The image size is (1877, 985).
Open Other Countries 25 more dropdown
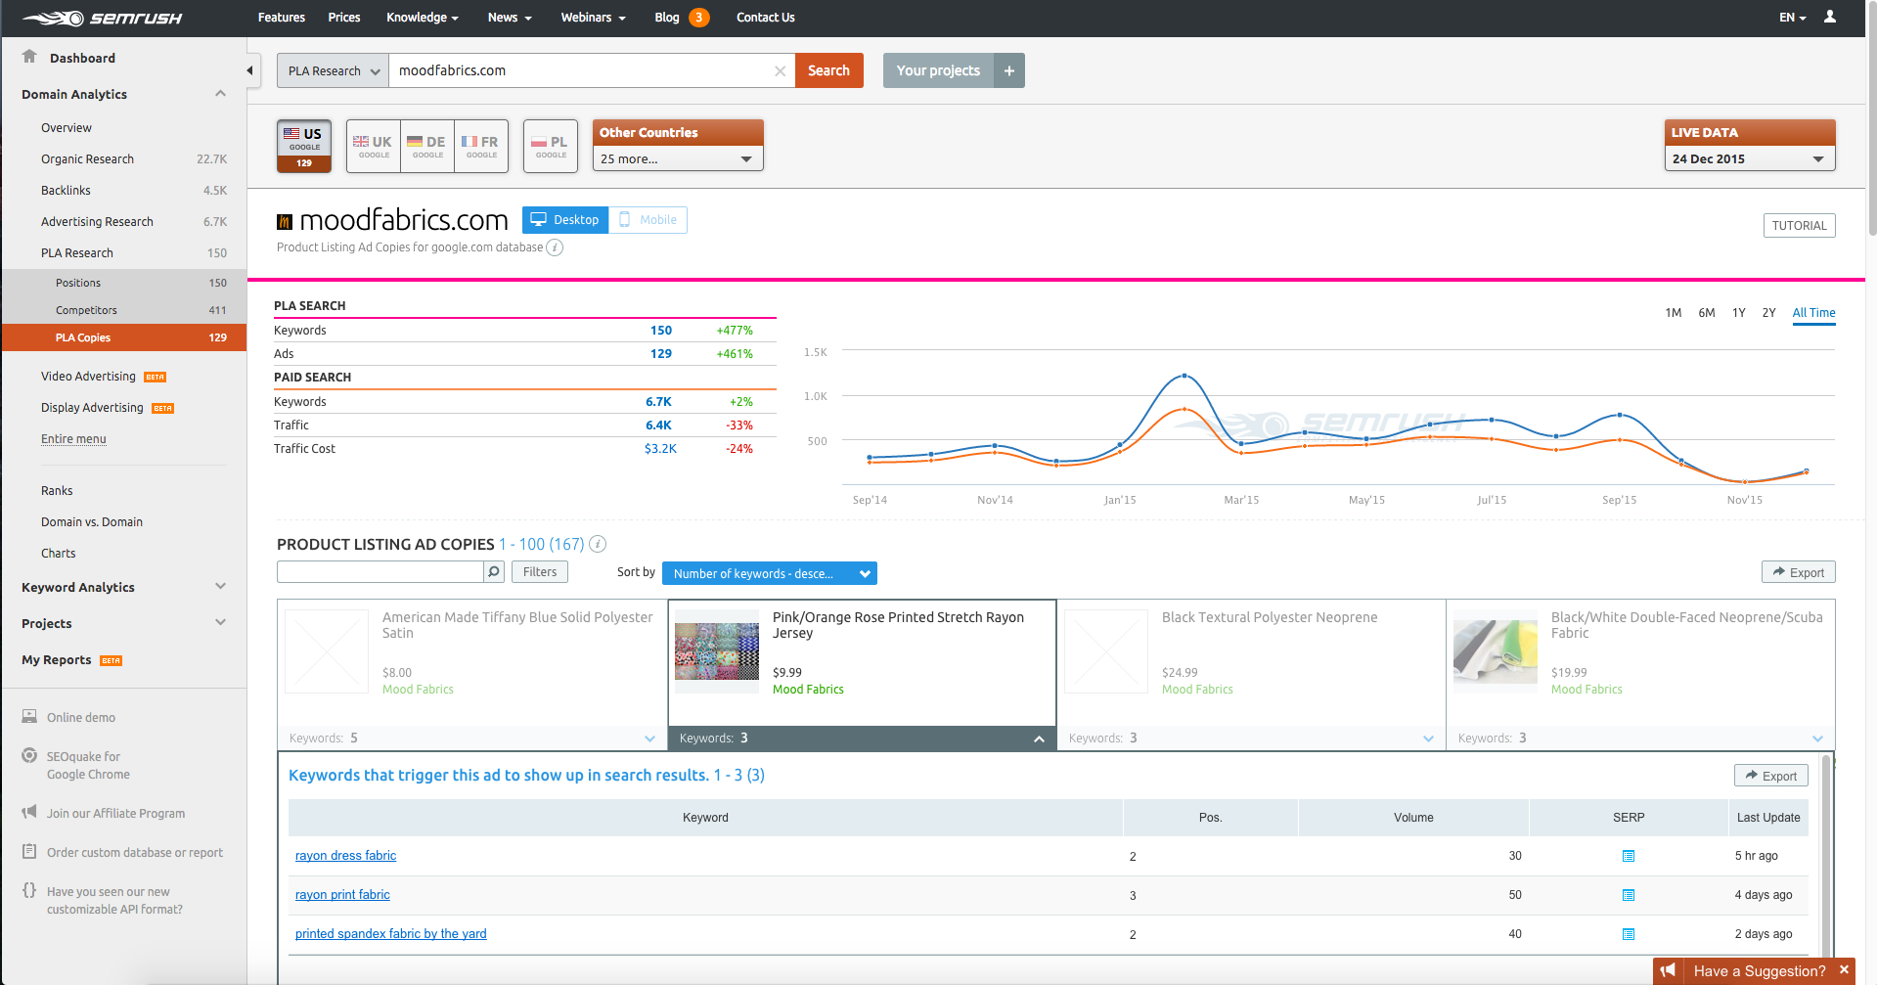(x=678, y=158)
